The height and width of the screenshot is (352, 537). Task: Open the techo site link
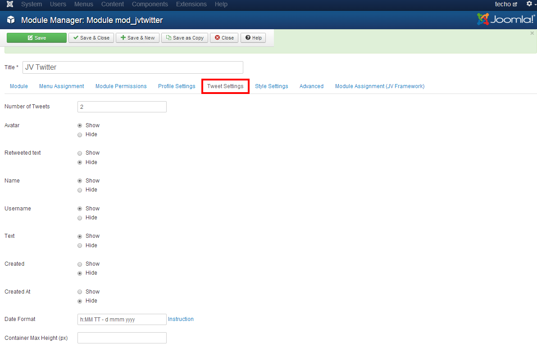(506, 4)
